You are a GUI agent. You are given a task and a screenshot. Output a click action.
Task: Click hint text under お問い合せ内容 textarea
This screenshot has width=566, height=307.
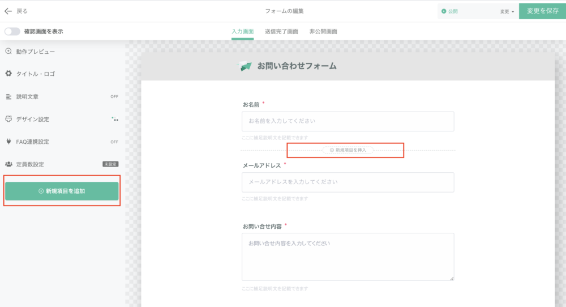pos(275,288)
